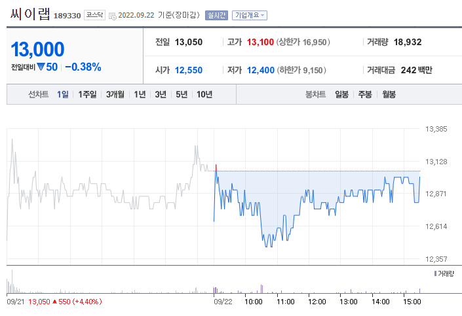Click the (+4.40%) previous day change
Viewport: 462px width, 316px height.
click(x=87, y=302)
